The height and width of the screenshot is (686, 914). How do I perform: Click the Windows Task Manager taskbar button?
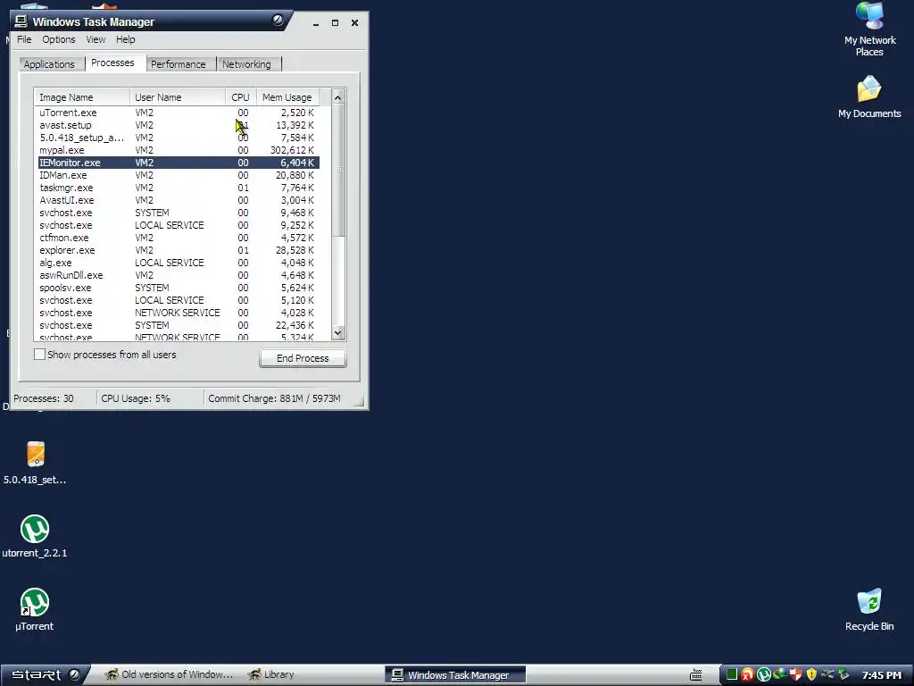pyautogui.click(x=455, y=675)
